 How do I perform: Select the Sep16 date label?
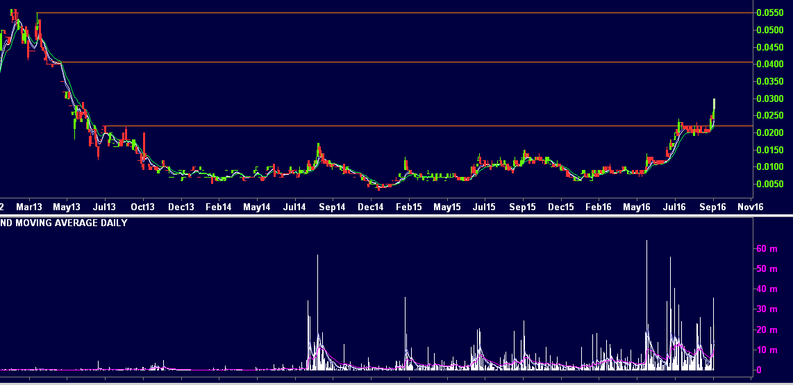pos(713,207)
